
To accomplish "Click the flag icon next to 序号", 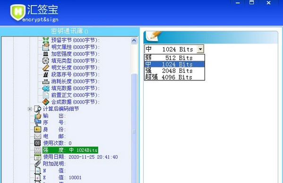I will click(37, 122).
